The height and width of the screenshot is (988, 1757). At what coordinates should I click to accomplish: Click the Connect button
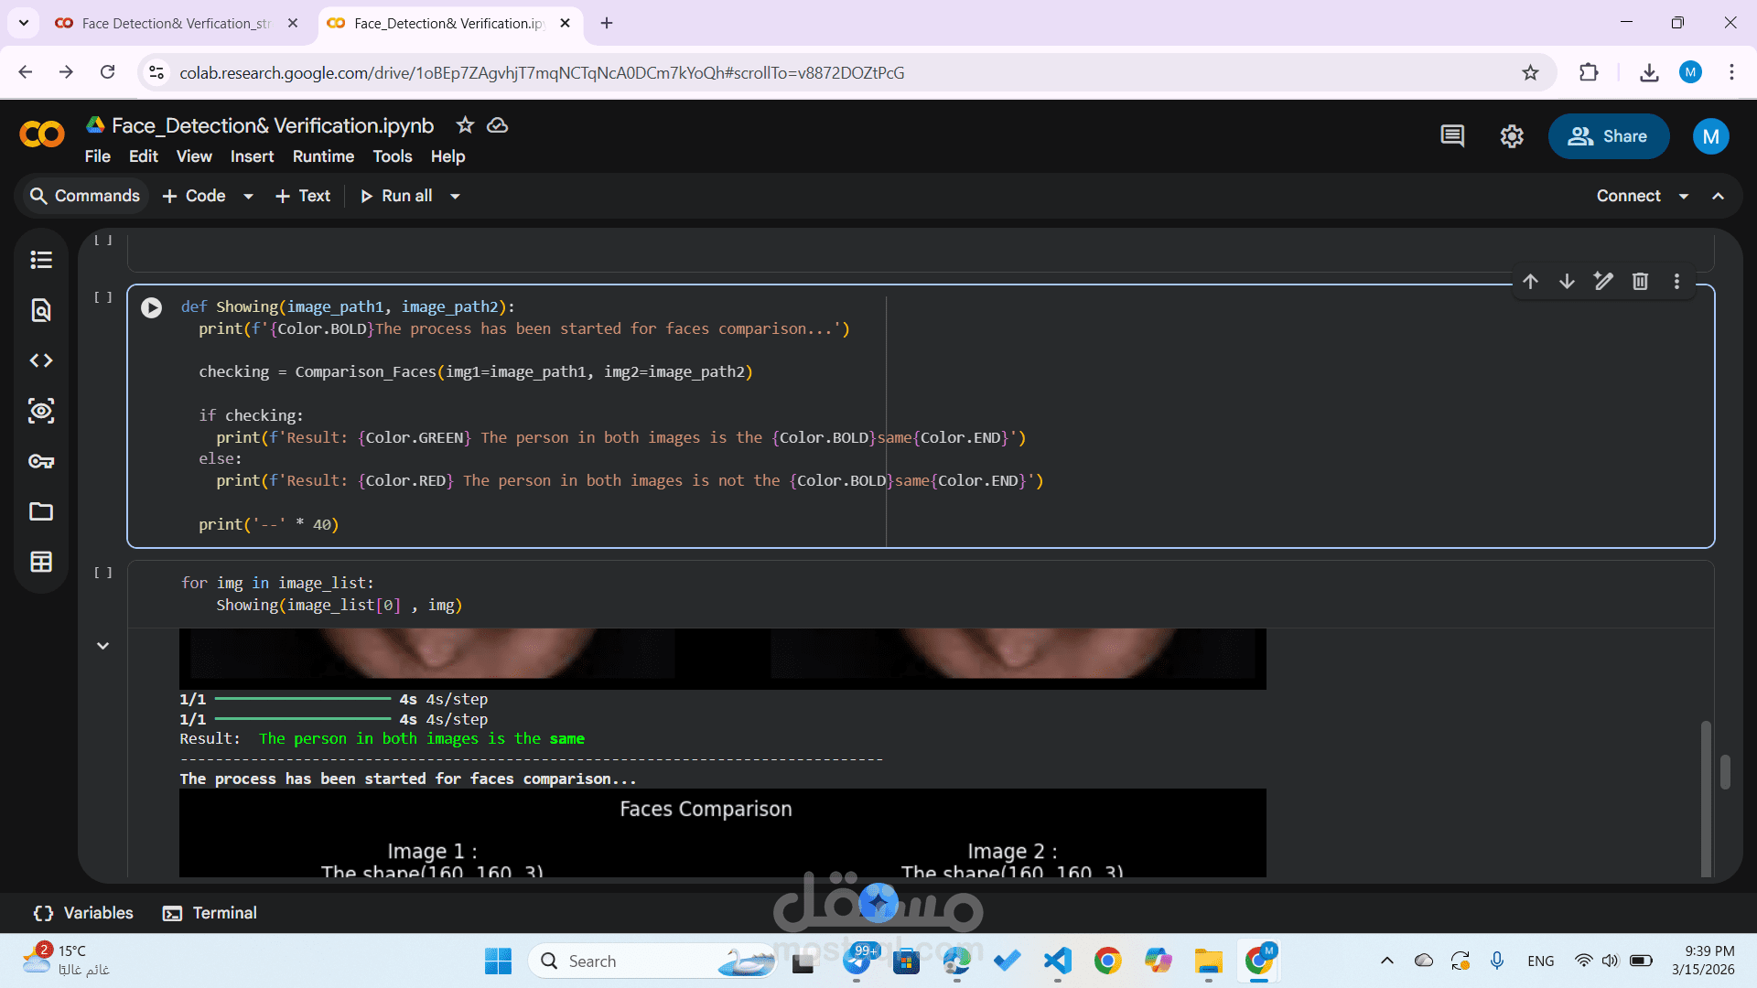pyautogui.click(x=1628, y=196)
